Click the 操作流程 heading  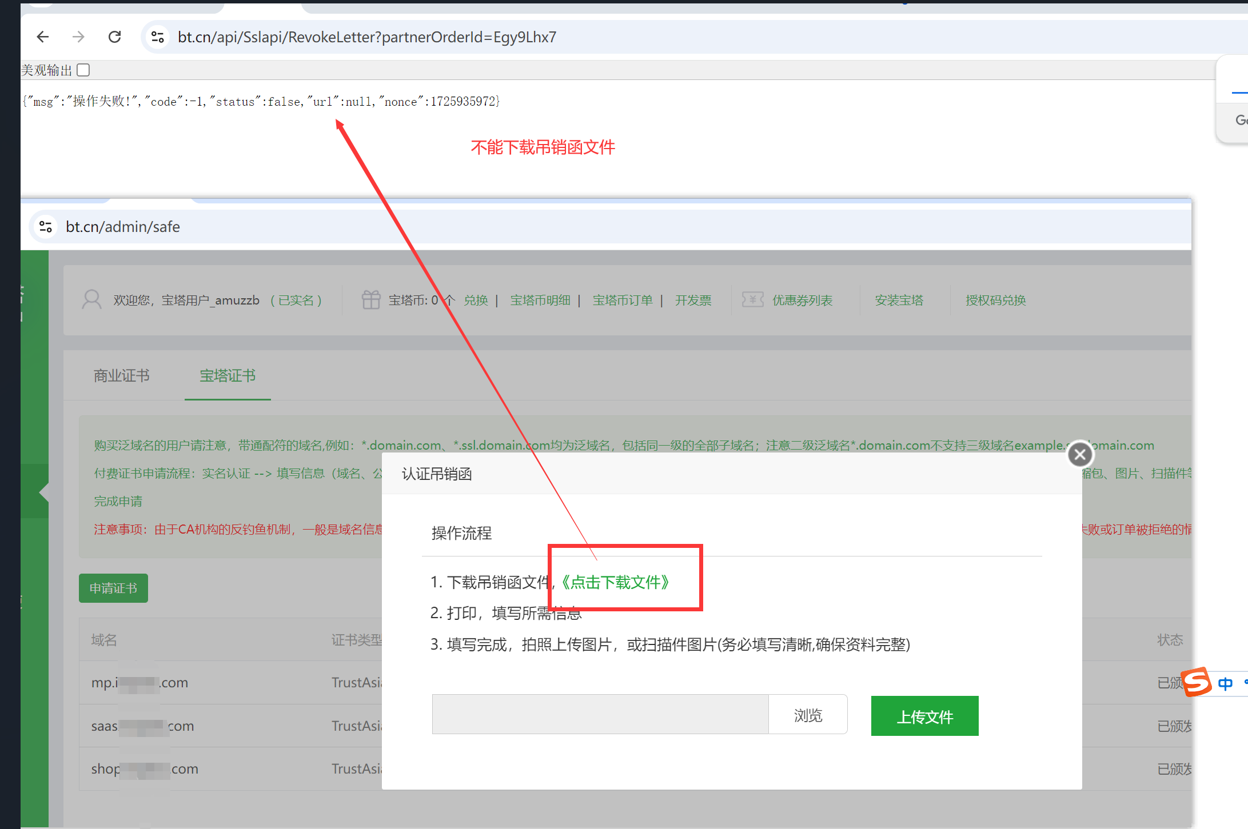(461, 533)
